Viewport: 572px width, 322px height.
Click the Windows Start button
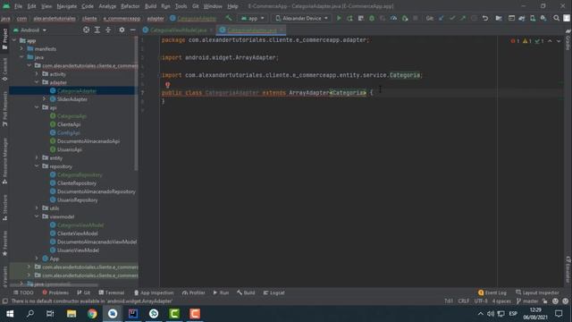(10, 314)
